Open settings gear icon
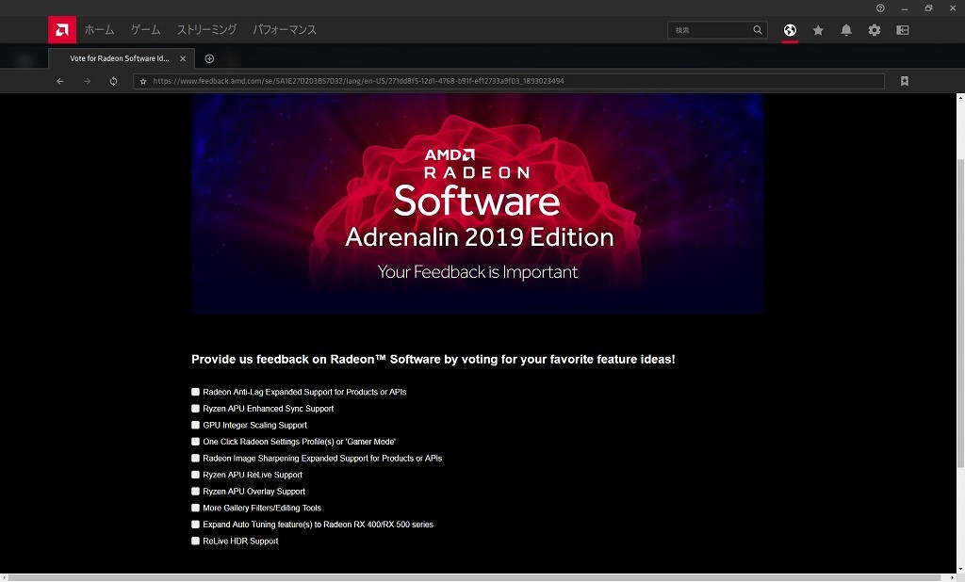Screen dimensions: 965x582 click(x=875, y=30)
